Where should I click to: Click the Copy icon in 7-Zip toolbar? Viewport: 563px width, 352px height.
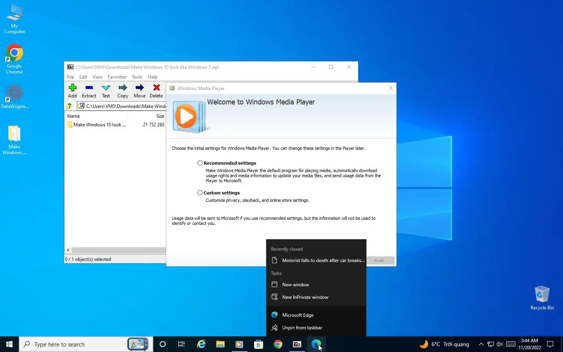123,91
